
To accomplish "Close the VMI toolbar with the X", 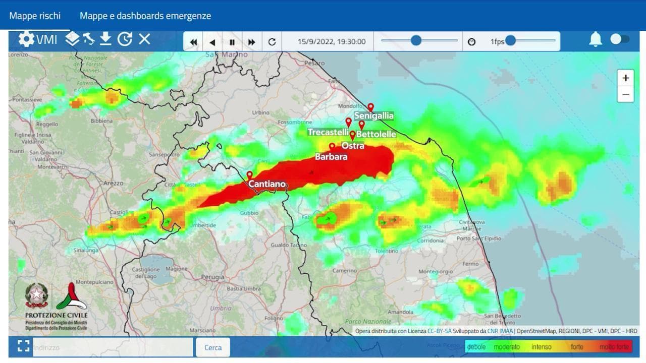I will (x=144, y=39).
